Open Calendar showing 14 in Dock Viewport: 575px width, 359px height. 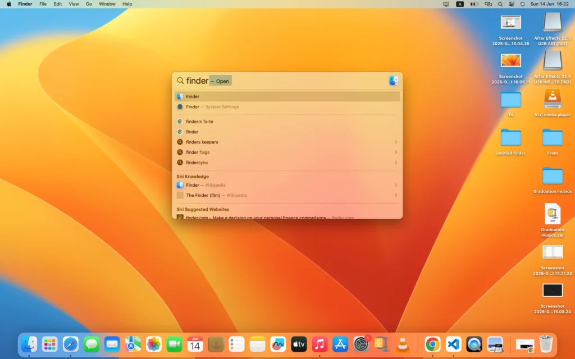[195, 344]
